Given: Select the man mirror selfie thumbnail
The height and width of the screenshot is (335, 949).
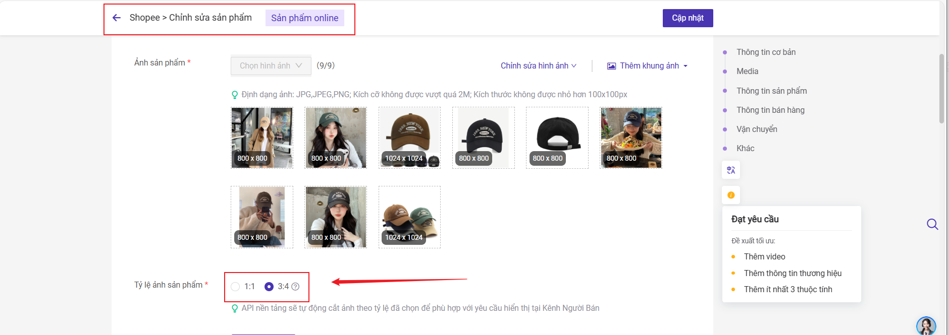Looking at the screenshot, I should point(262,217).
